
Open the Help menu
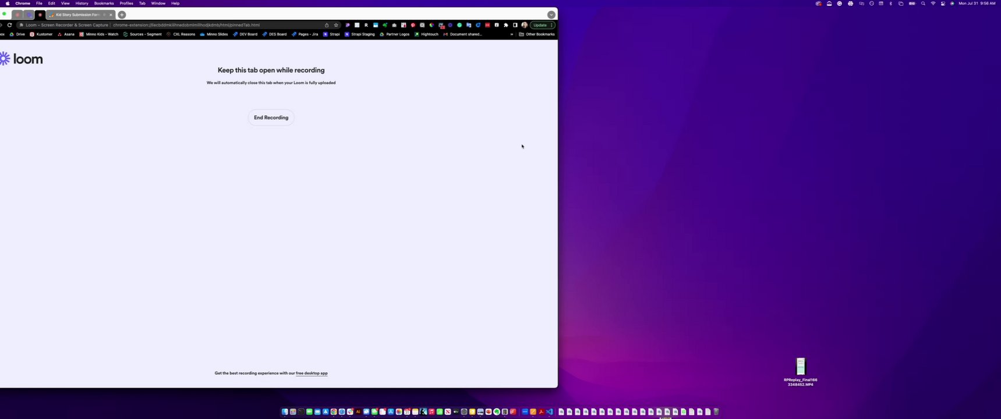click(x=175, y=3)
